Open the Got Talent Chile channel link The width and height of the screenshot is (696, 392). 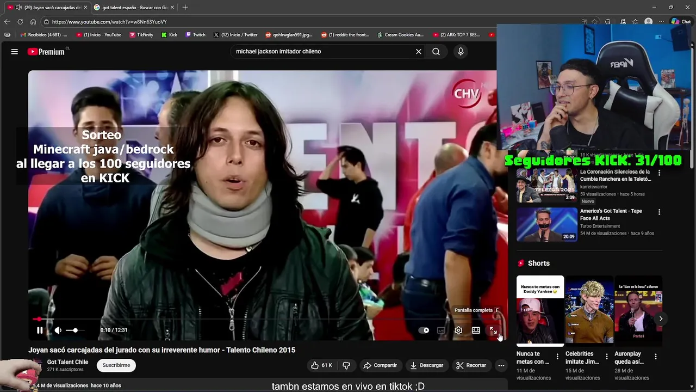[x=67, y=362]
